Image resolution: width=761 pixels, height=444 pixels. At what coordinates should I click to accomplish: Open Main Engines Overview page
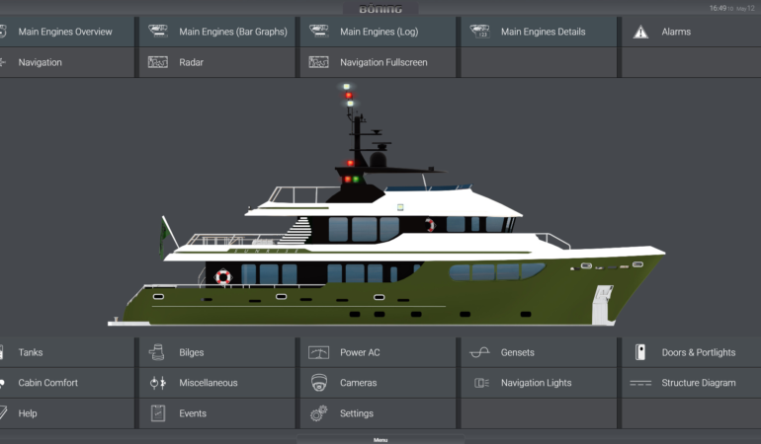click(64, 32)
